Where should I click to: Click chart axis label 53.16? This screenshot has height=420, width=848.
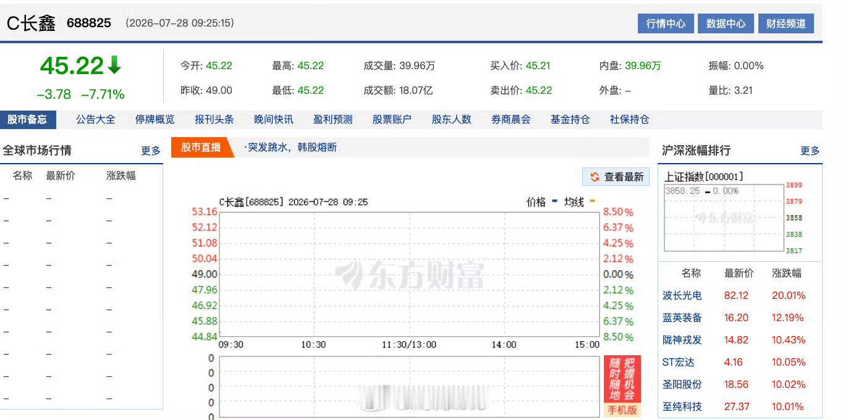205,212
